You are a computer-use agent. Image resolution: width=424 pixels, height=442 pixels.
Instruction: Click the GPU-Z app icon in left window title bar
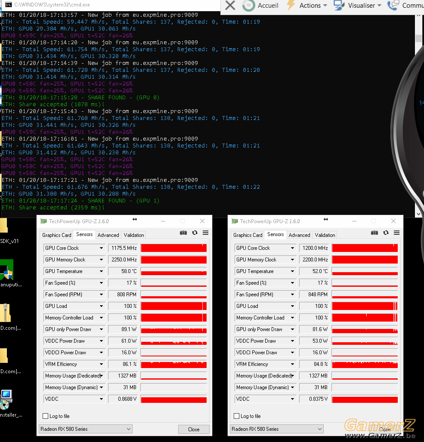click(43, 221)
